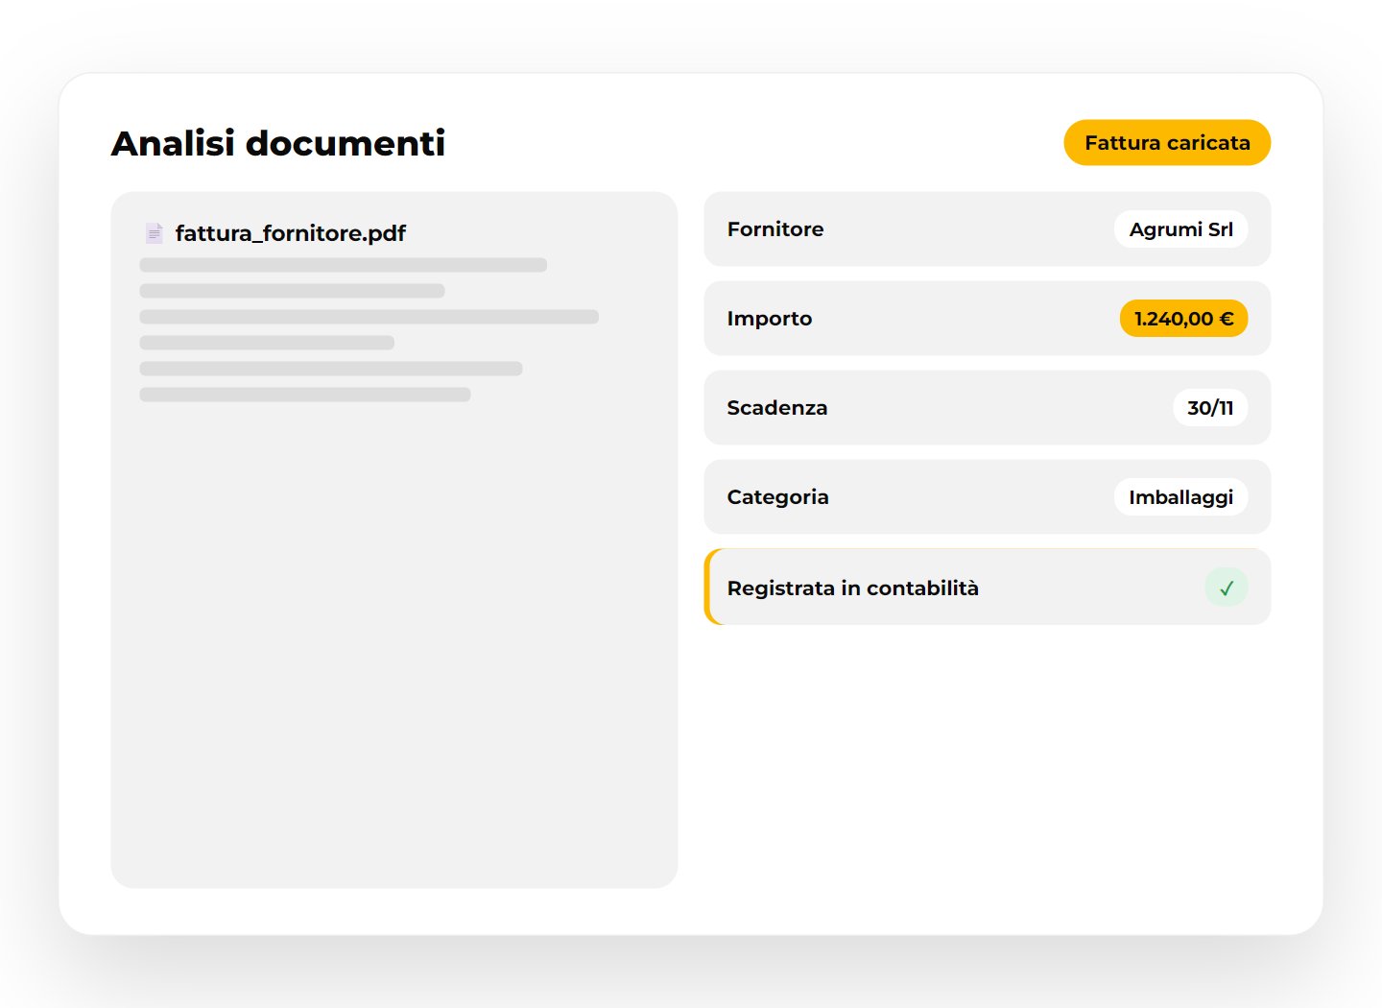This screenshot has width=1382, height=1008.
Task: Click the 1.240,00 € amount pill
Action: (x=1183, y=319)
